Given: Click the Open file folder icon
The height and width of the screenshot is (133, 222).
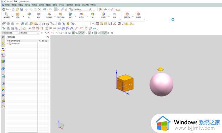Looking at the screenshot, I should 17,10.
